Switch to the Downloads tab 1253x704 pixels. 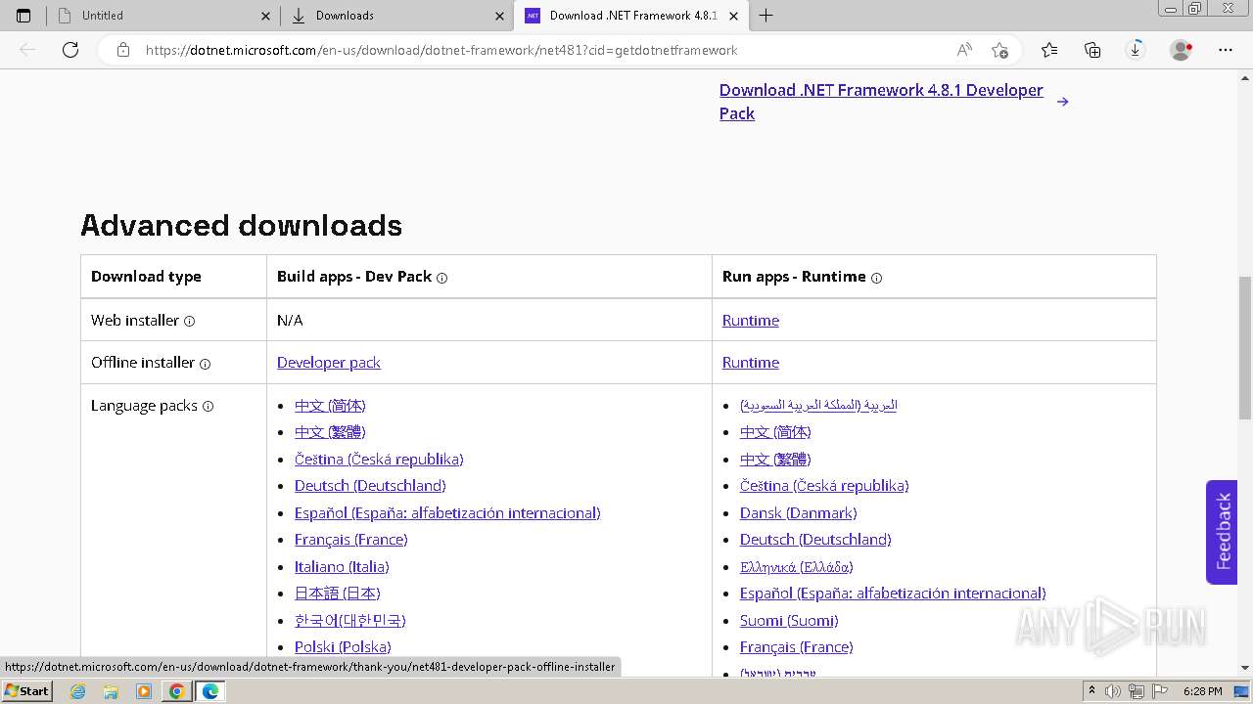click(x=397, y=16)
